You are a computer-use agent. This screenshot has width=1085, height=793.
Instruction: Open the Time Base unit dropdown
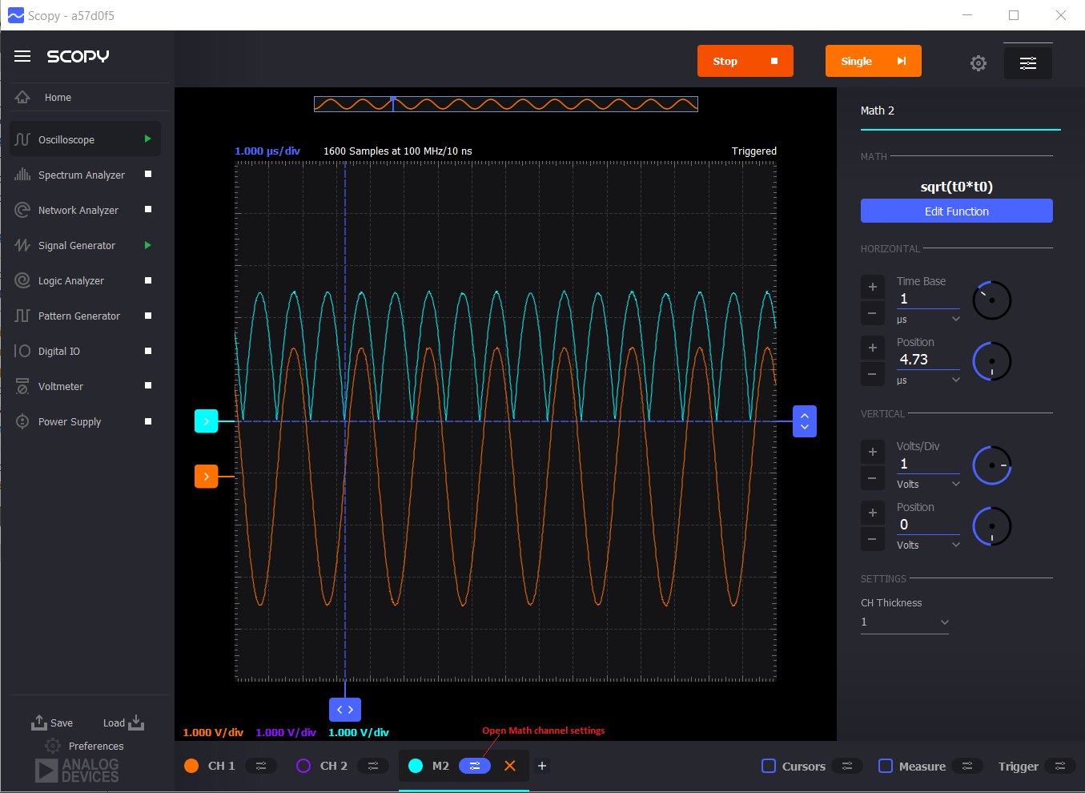(928, 319)
